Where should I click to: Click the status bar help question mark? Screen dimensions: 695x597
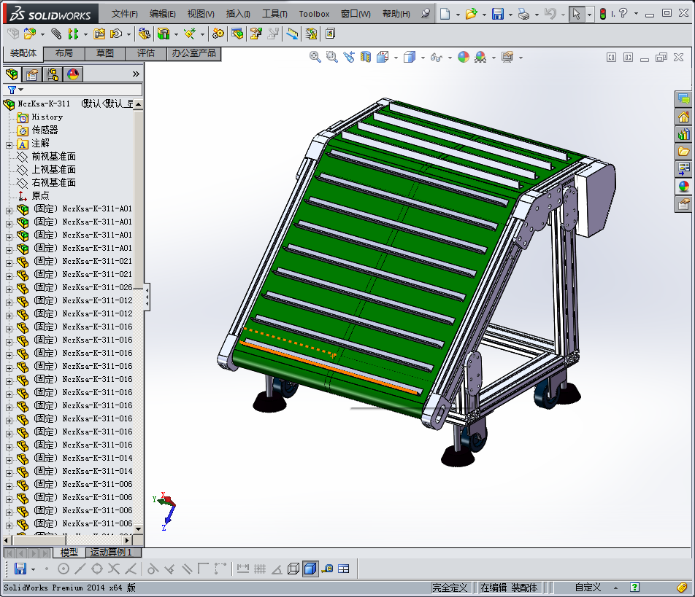click(x=634, y=588)
